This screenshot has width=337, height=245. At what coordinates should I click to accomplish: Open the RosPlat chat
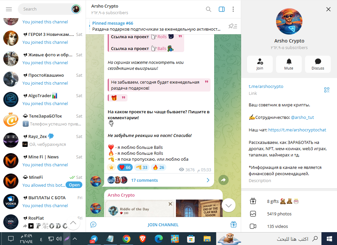click(x=43, y=222)
